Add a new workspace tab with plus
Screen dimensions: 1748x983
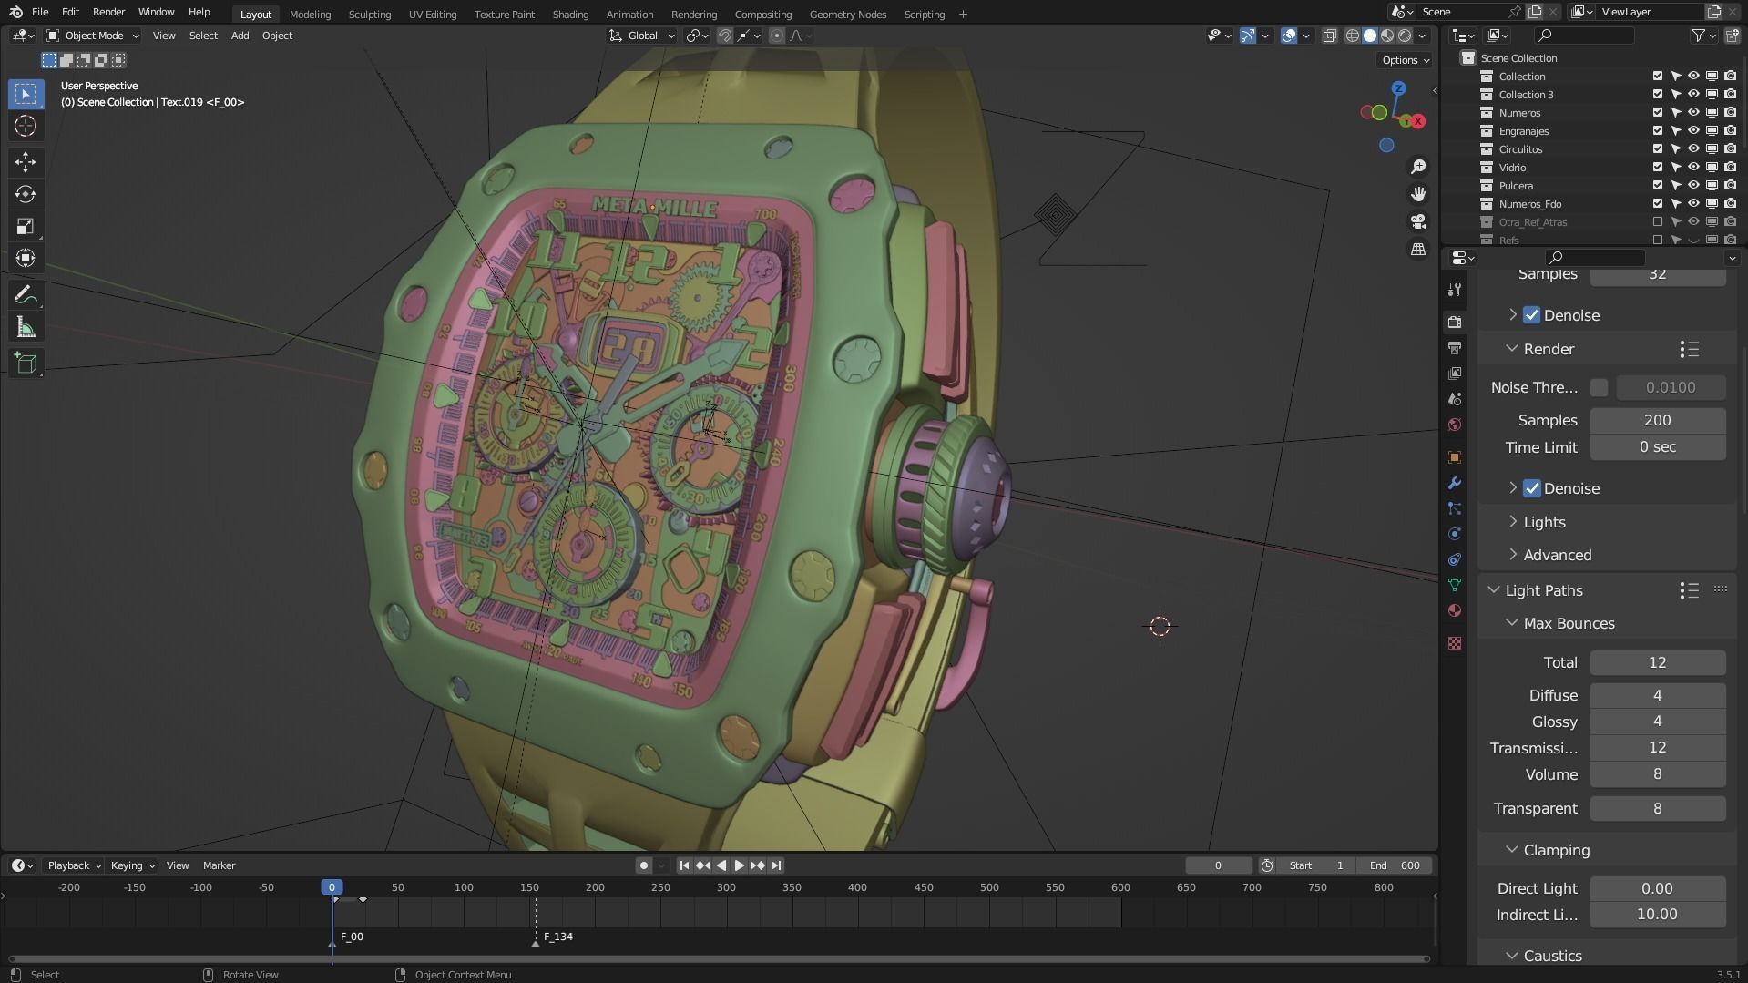963,15
